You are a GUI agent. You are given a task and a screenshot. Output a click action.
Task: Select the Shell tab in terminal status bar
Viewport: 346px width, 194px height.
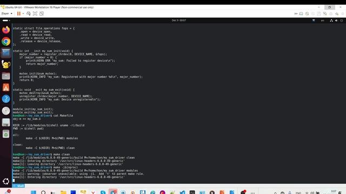(19, 186)
